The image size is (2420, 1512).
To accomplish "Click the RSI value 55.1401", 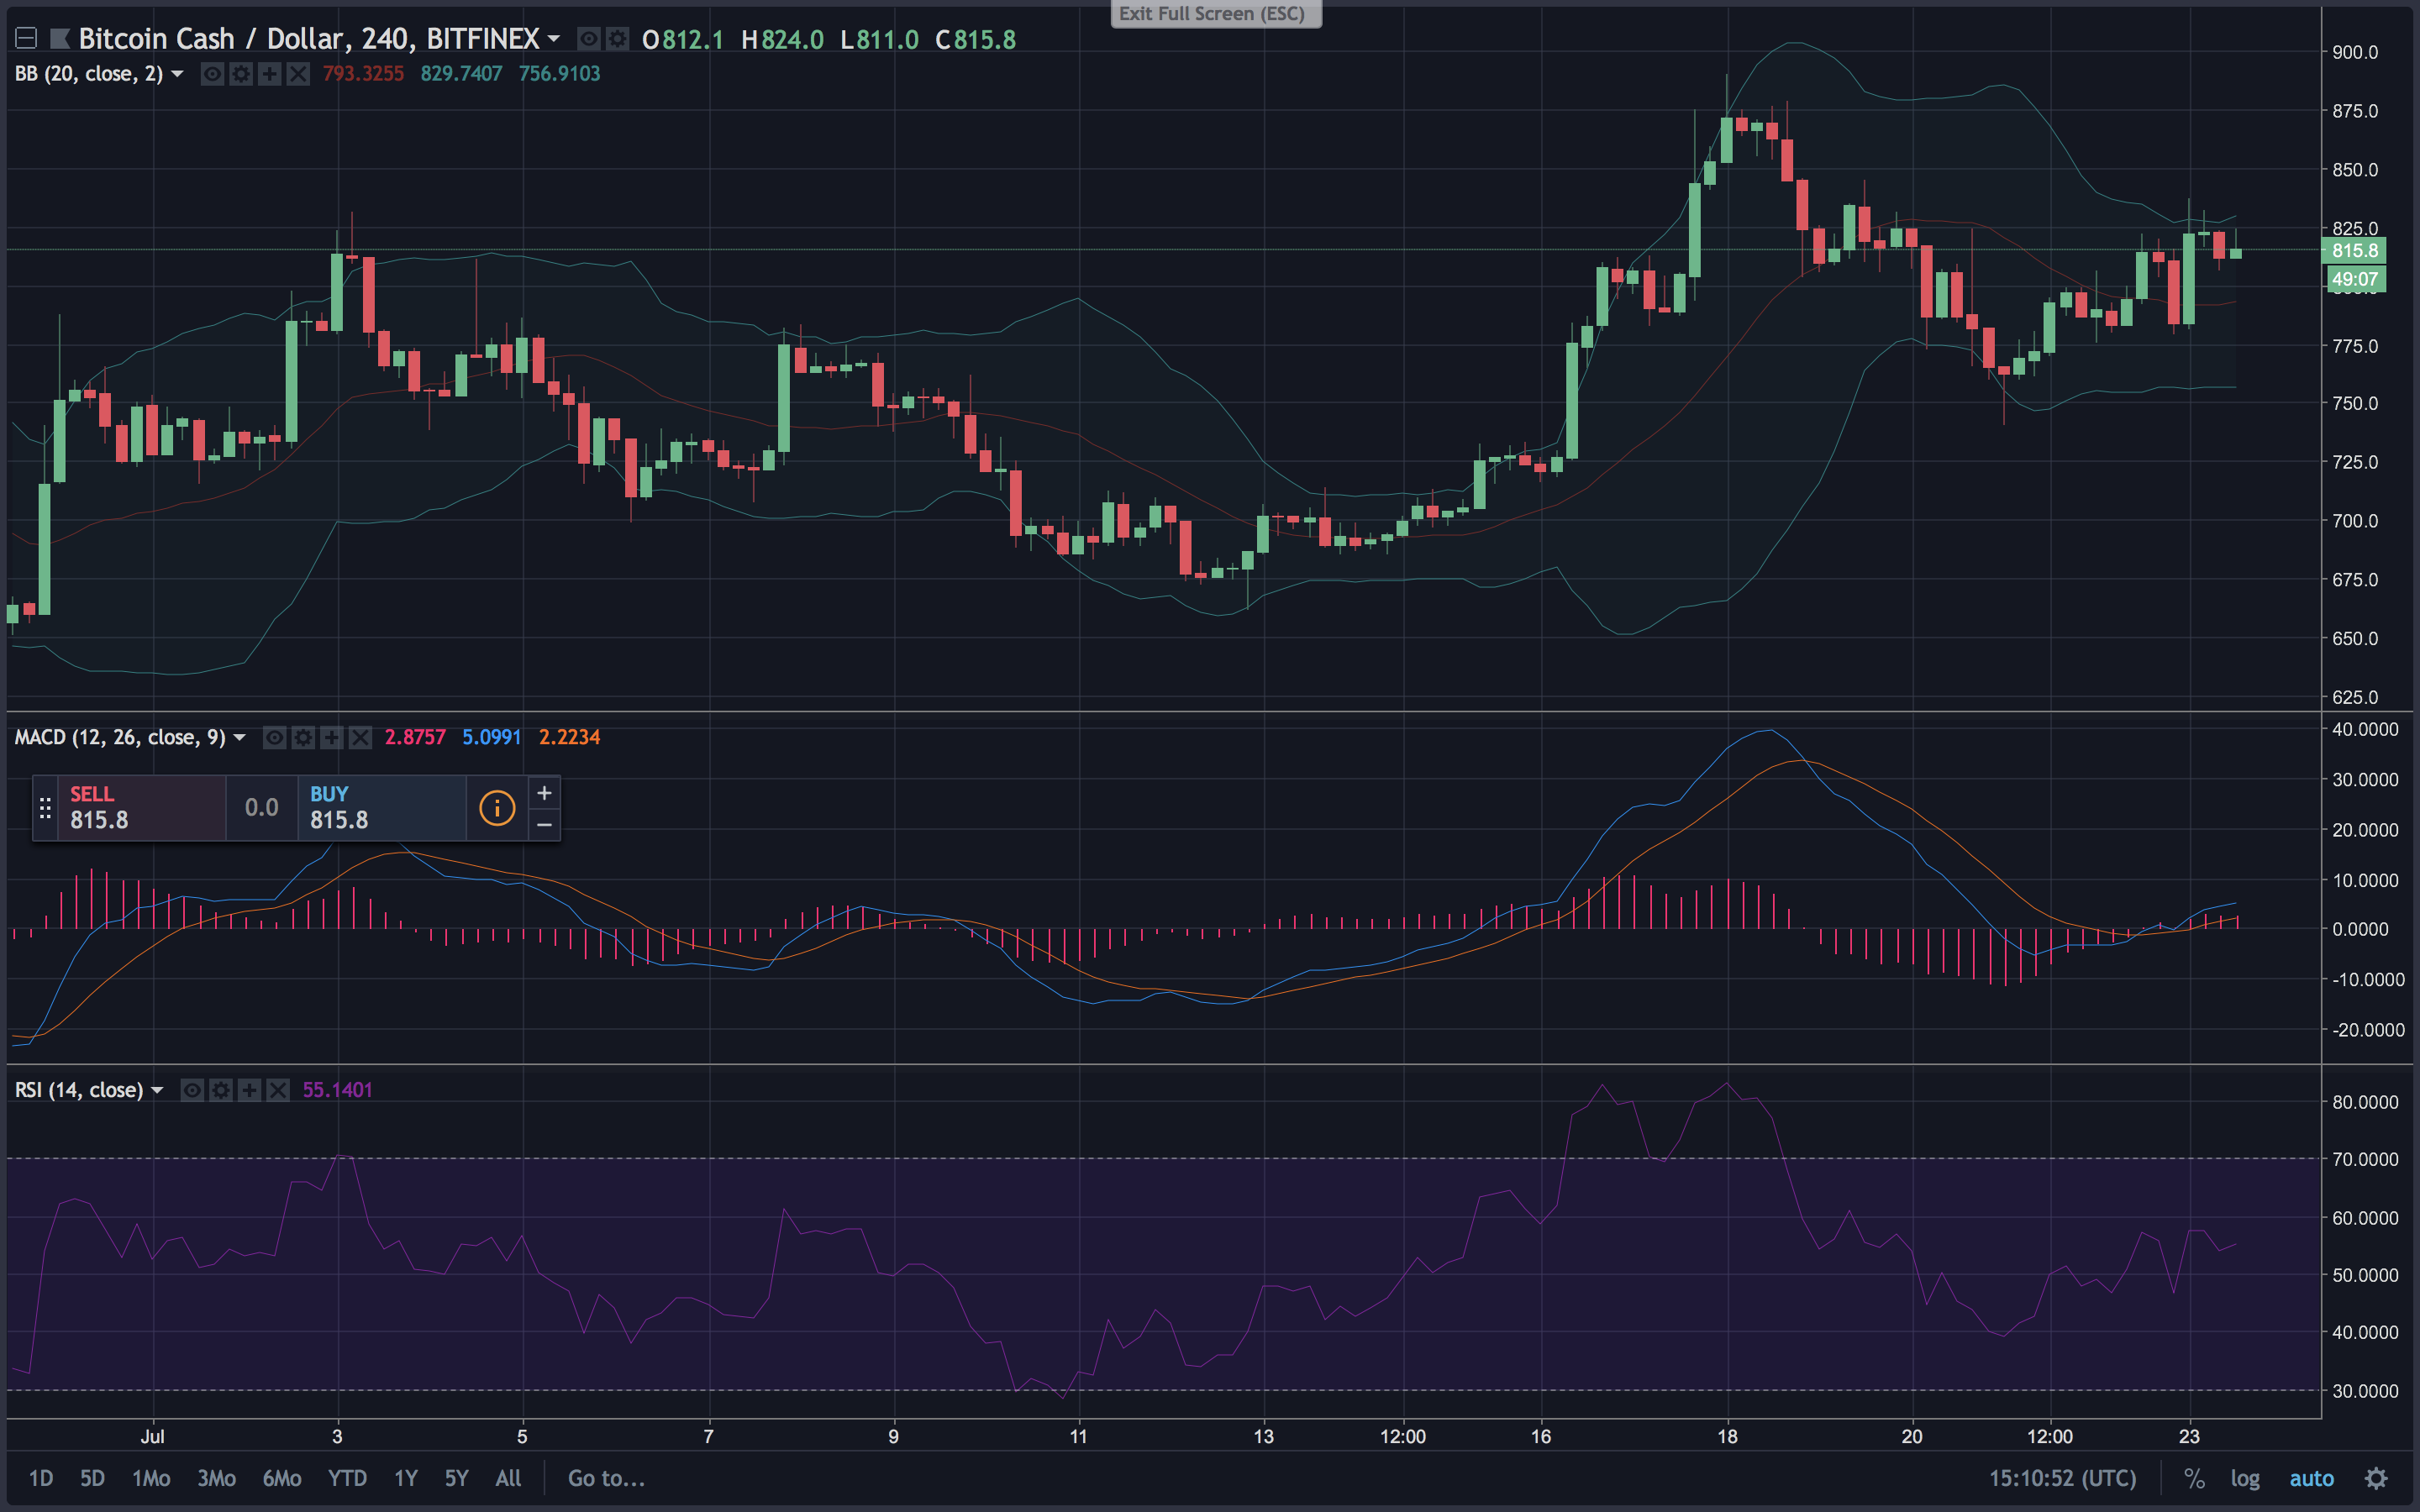I will [337, 1090].
